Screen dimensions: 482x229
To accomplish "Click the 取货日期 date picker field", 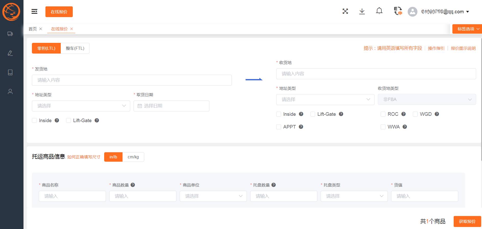I will click(171, 106).
